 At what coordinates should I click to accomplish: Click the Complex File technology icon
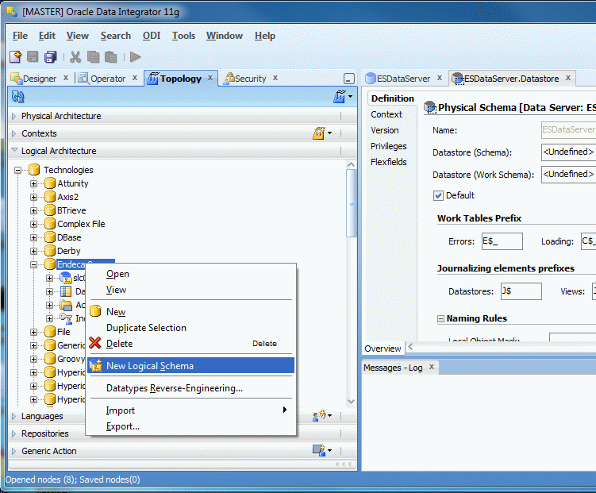point(50,224)
